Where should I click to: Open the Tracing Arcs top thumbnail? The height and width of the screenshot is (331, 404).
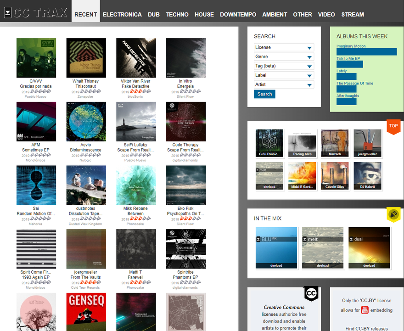click(302, 143)
